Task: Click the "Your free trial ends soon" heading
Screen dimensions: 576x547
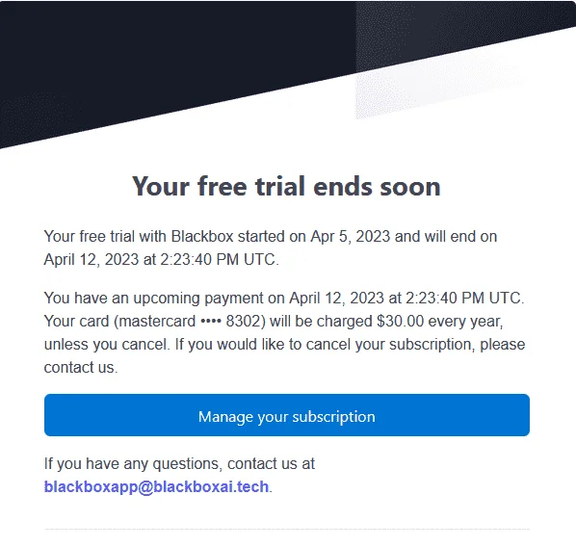Action: tap(286, 186)
